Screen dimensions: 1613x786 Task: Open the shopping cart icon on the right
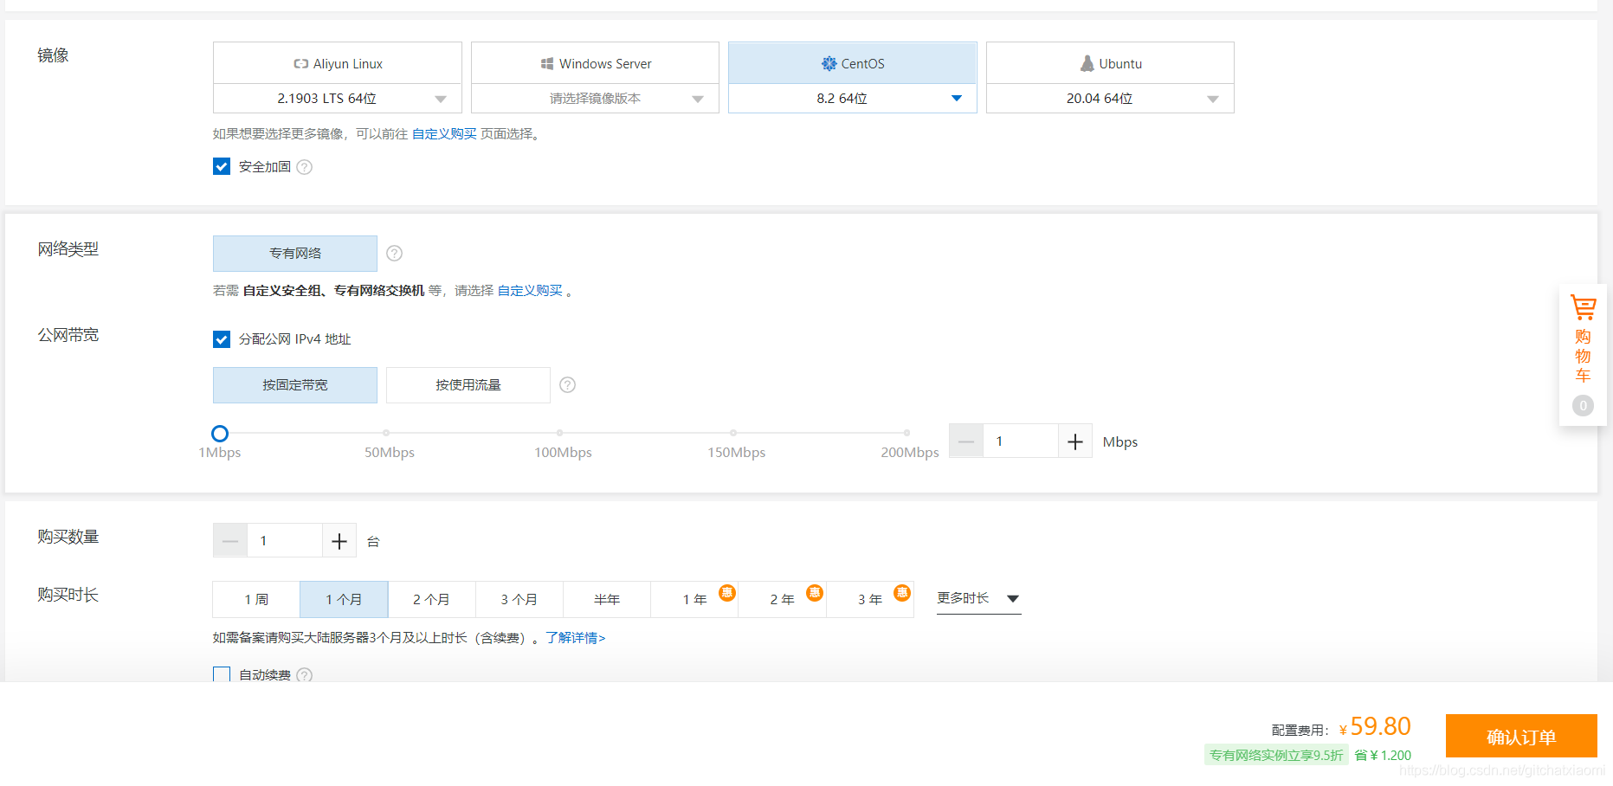pyautogui.click(x=1583, y=308)
